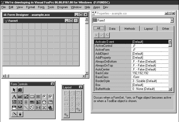Select the Command Button control tool
179x122 pixels.
[x=32, y=96]
